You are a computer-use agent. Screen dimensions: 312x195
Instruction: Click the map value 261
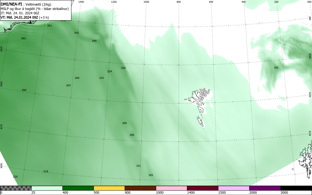tap(50, 26)
